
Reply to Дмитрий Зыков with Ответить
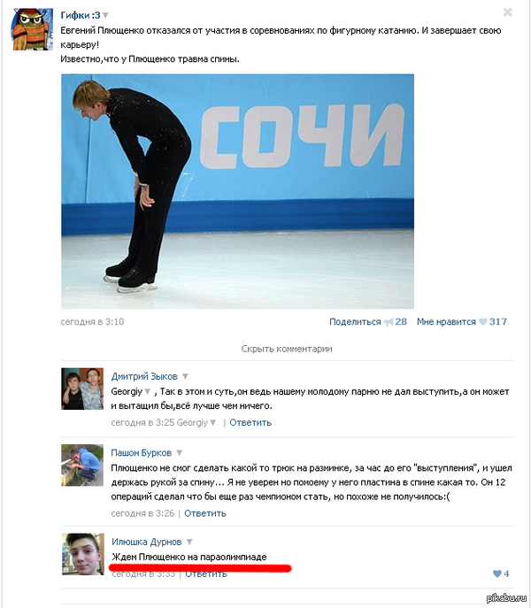tap(250, 423)
